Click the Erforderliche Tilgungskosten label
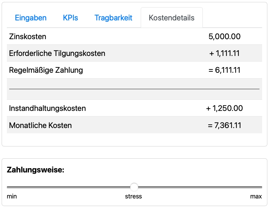This screenshot has width=269, height=207. pyautogui.click(x=57, y=53)
